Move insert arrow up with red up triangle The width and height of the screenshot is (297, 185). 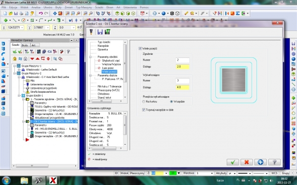click(x=38, y=59)
